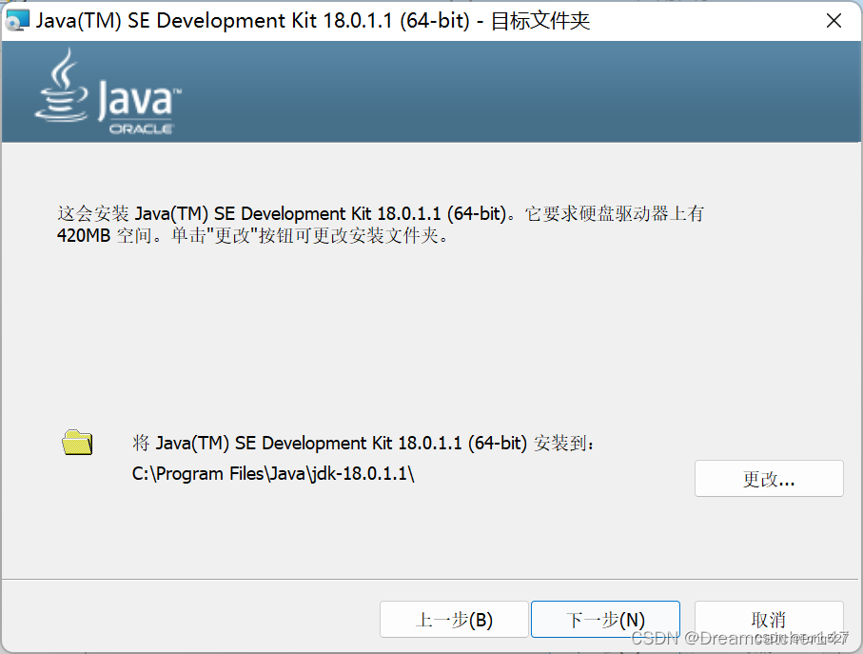Go back using the 上一步(B) button
This screenshot has height=654, width=863.
[454, 619]
